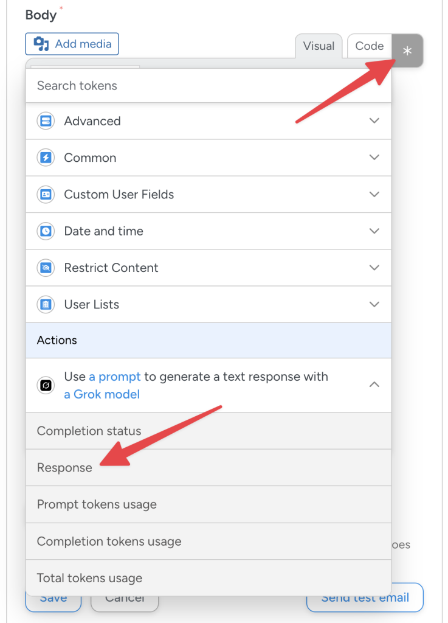The height and width of the screenshot is (623, 448).
Task: Click the Common lightning bolt icon
Action: point(45,158)
